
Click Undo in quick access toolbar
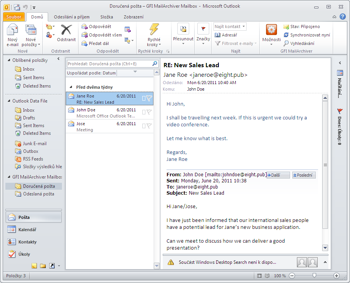point(25,7)
